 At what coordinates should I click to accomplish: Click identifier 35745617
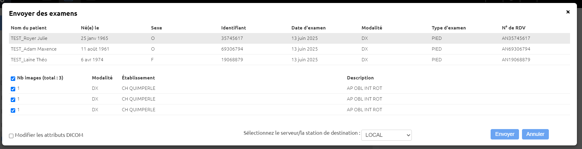(232, 38)
